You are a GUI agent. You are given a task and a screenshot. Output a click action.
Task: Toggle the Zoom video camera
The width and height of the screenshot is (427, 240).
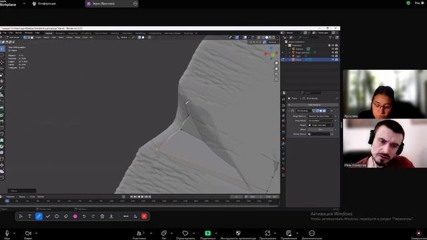click(x=28, y=233)
